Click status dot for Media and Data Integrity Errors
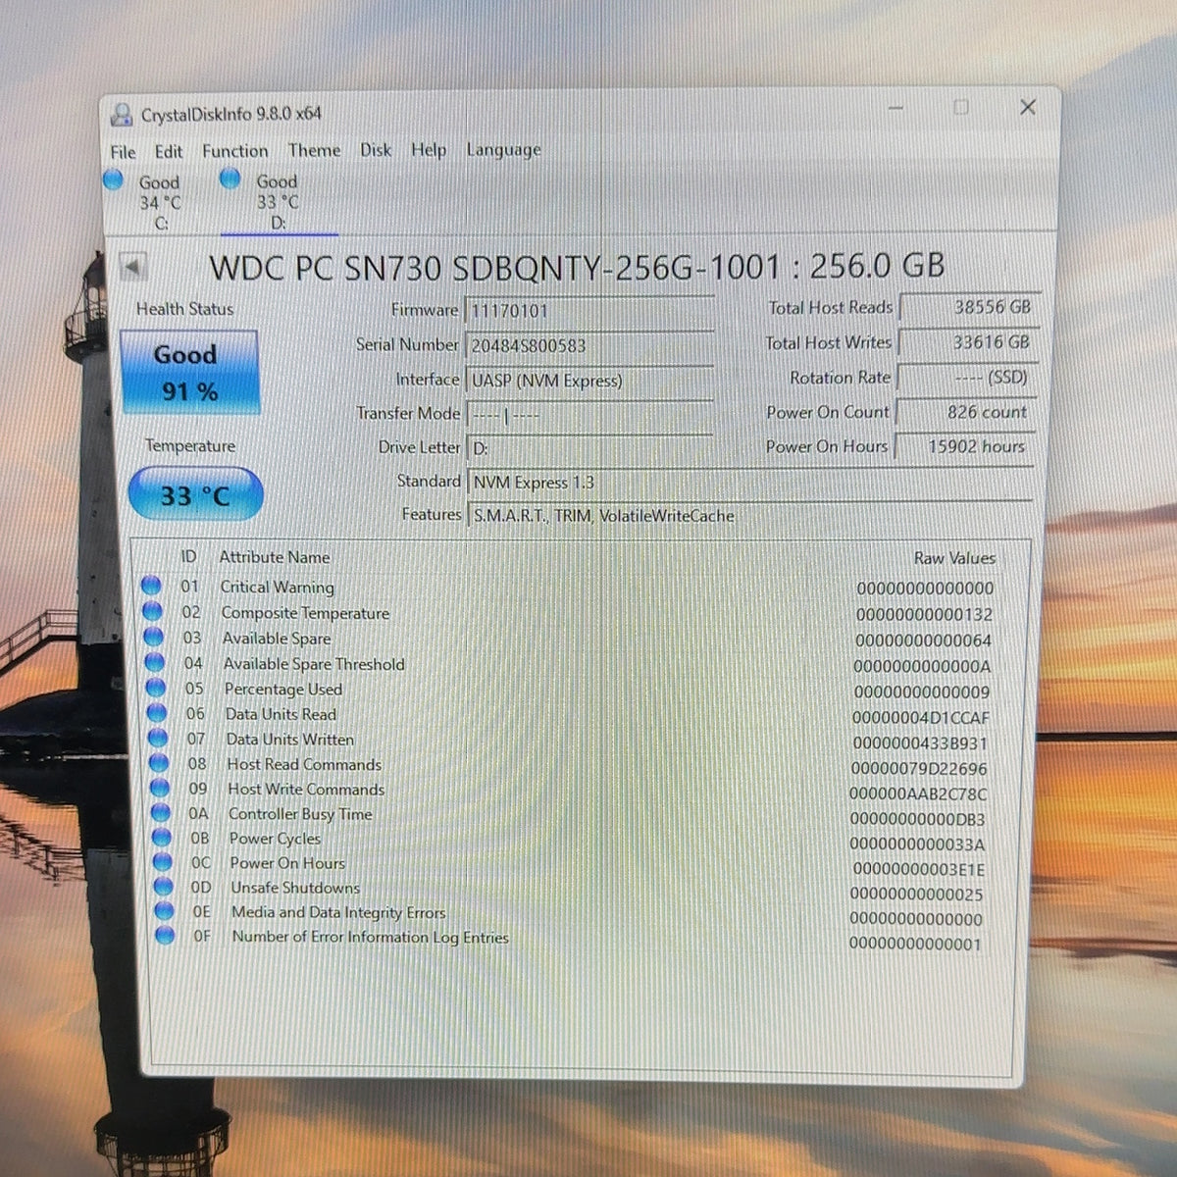 tap(164, 911)
